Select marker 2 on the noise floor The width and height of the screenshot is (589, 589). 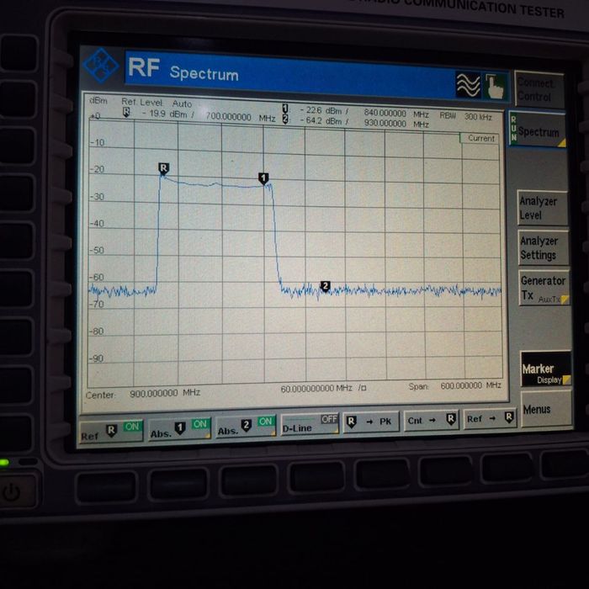[326, 287]
